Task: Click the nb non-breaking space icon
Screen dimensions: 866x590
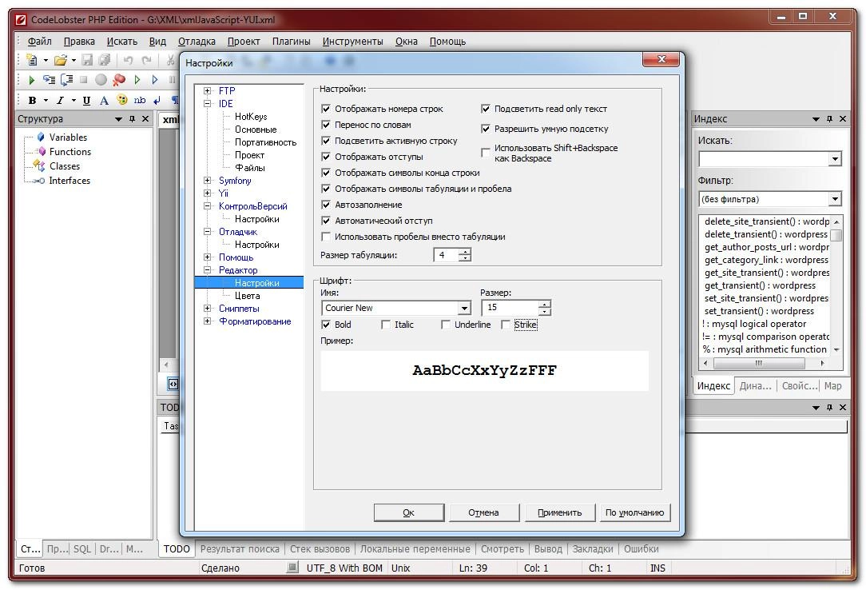Action: [x=140, y=100]
